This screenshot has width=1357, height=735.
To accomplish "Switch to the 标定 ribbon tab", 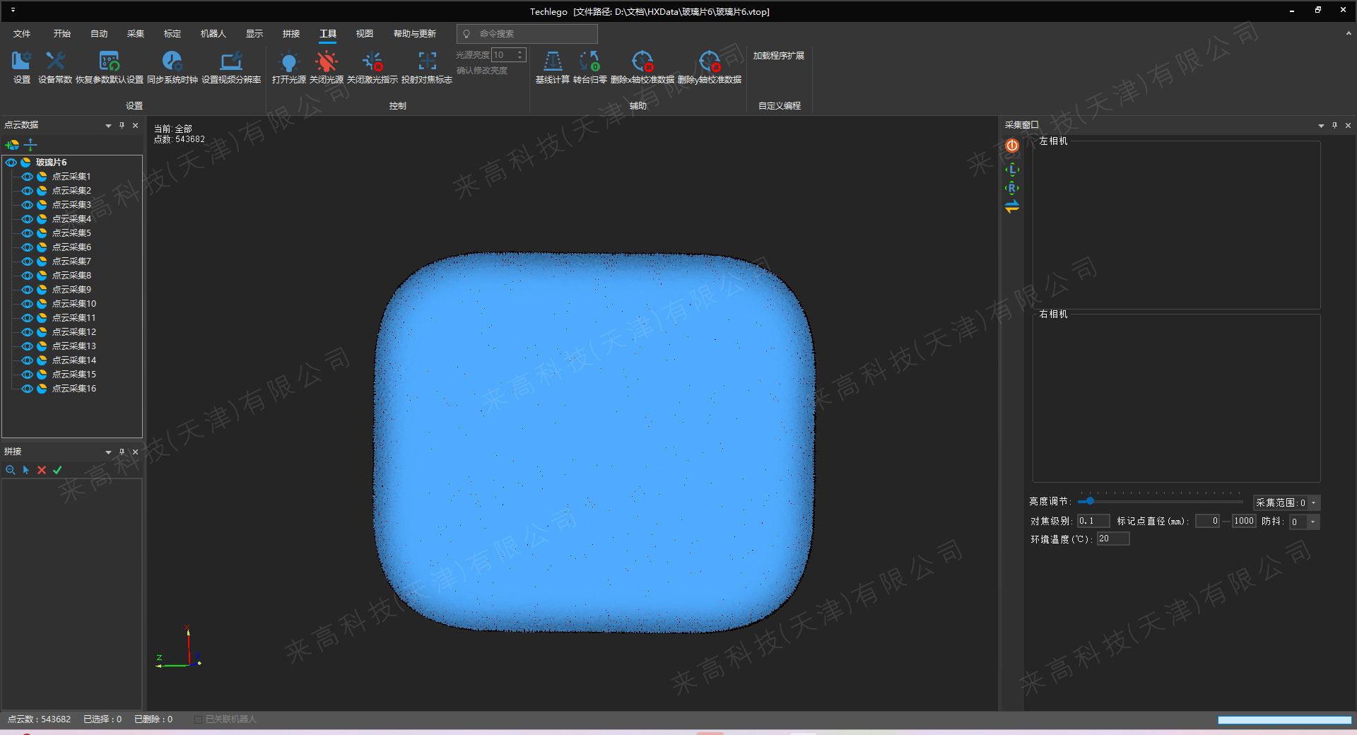I will 172,33.
